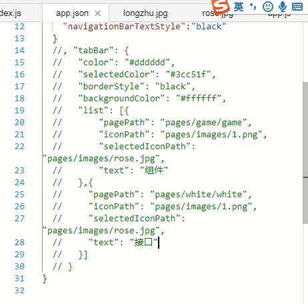Click the vertical scrollbar thumb in editor
Screen dimensions: 308x304
(305, 153)
